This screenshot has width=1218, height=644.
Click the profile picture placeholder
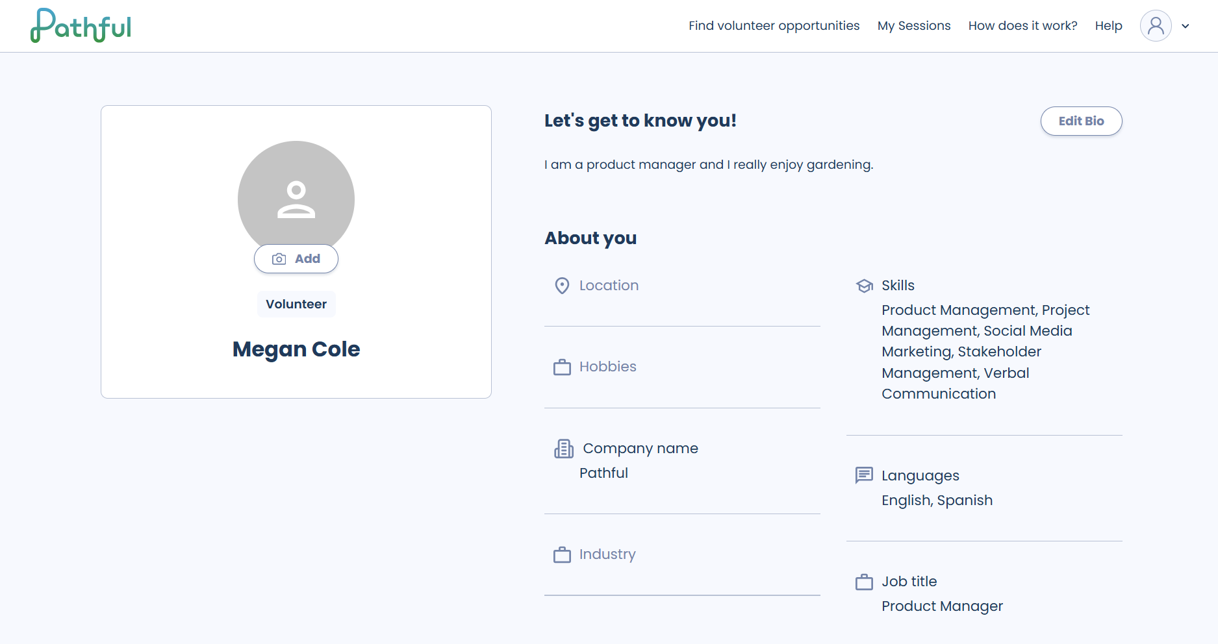pos(296,195)
